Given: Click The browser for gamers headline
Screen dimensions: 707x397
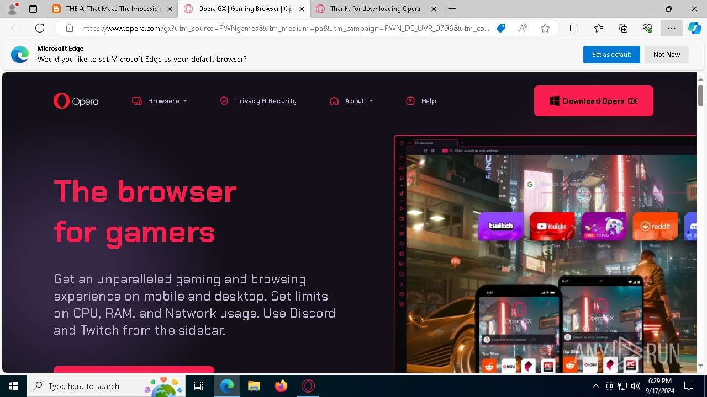Looking at the screenshot, I should (145, 211).
